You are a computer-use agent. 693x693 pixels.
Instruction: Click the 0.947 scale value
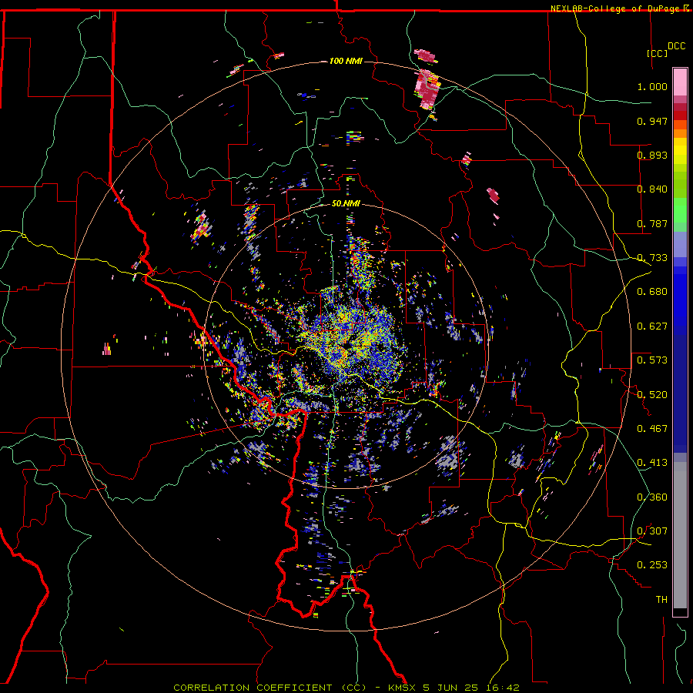tap(652, 121)
